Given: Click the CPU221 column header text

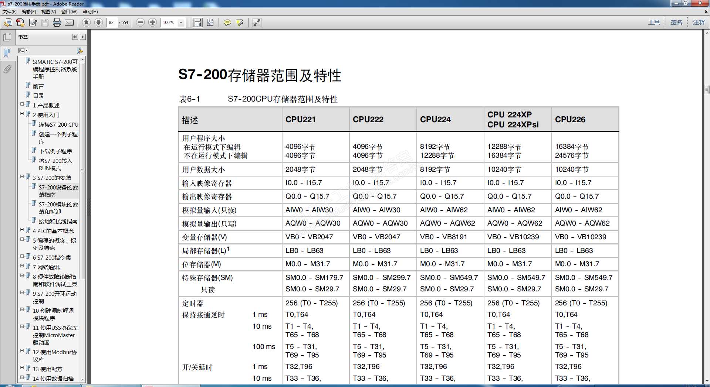Looking at the screenshot, I should click(x=301, y=120).
